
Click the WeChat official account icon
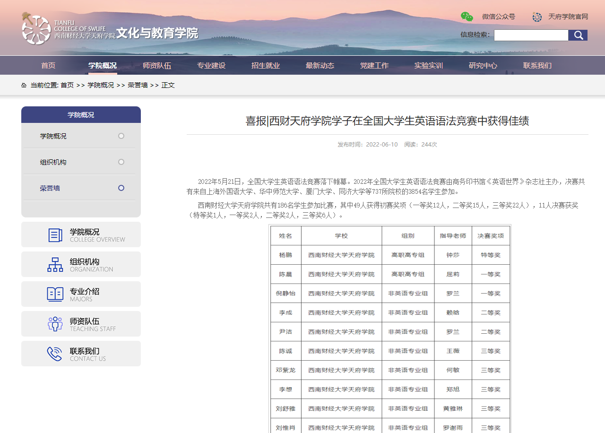(467, 17)
